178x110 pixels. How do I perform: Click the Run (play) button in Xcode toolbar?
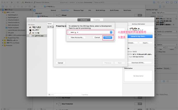(12, 2)
